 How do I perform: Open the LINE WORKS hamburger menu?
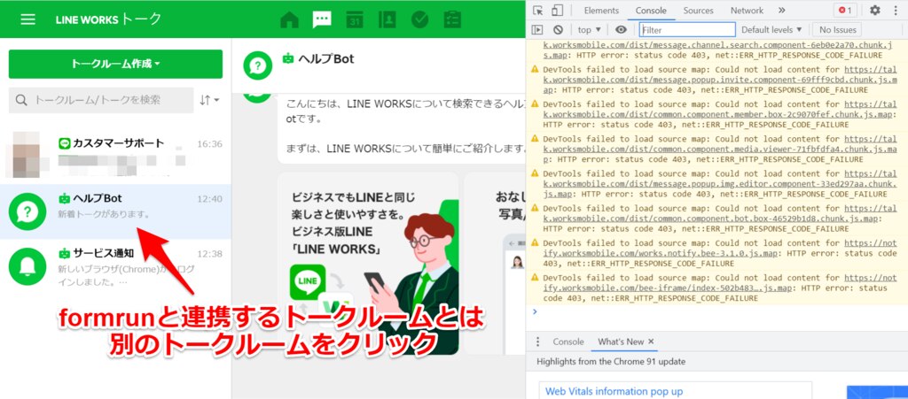(27, 19)
